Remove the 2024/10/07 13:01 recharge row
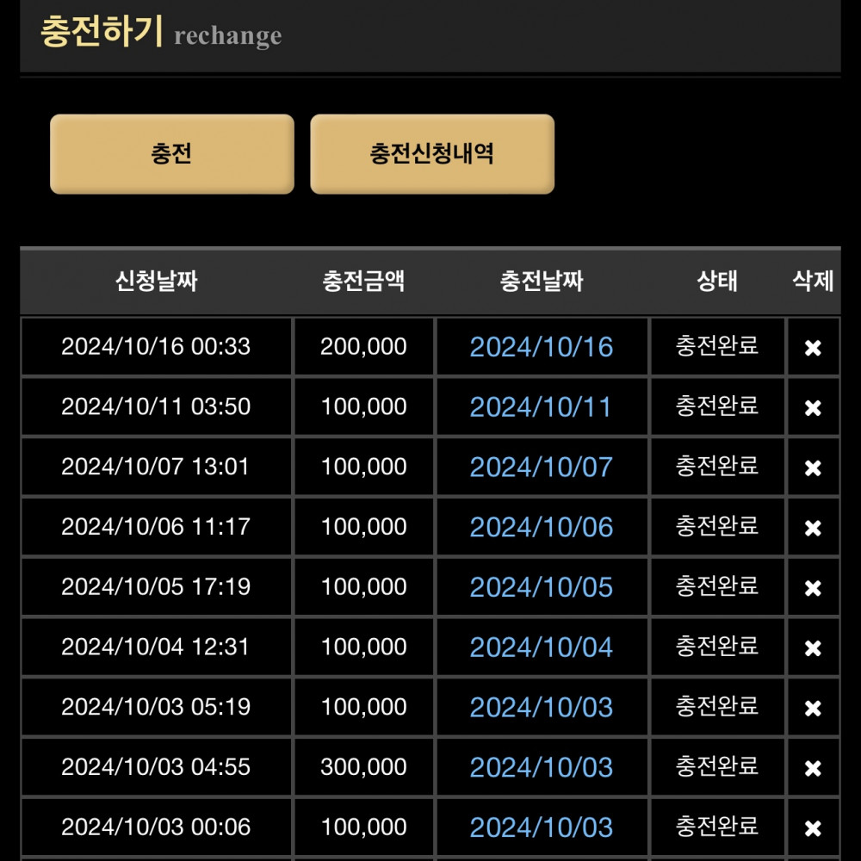 (x=812, y=468)
